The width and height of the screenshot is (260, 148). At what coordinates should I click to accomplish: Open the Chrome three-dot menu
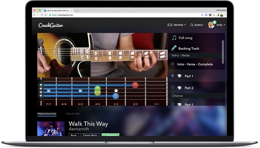tap(226, 15)
